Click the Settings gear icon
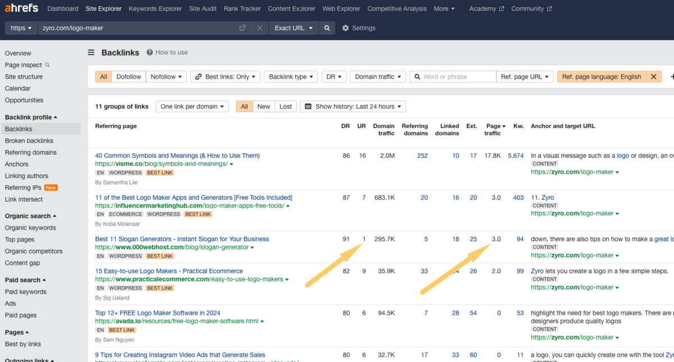674x362 pixels. (x=345, y=28)
